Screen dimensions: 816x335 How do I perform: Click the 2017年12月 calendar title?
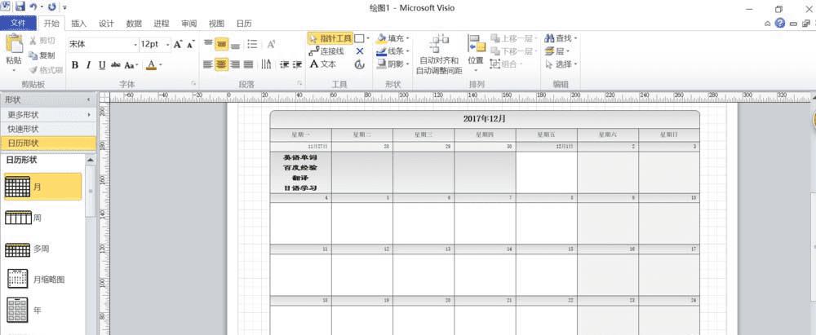click(485, 119)
